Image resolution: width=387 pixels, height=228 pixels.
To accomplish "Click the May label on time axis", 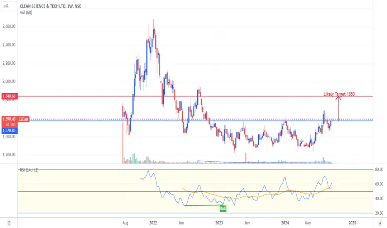I will (x=308, y=223).
